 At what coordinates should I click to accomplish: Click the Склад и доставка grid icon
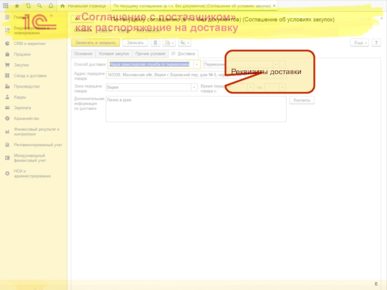[7, 75]
